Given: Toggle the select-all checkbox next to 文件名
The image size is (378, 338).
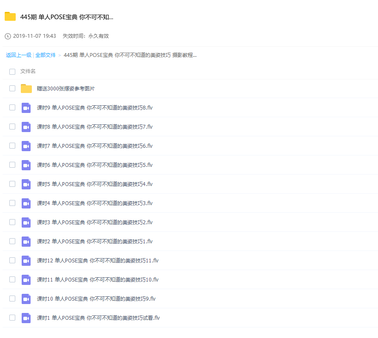Looking at the screenshot, I should [x=12, y=72].
